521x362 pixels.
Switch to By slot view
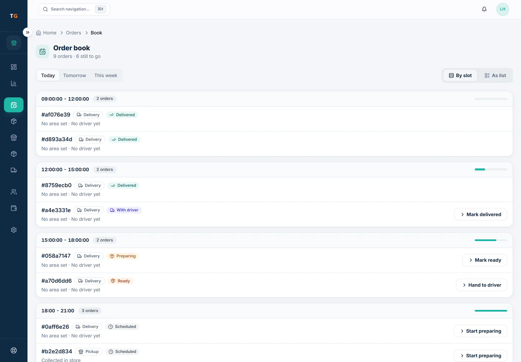pyautogui.click(x=460, y=75)
